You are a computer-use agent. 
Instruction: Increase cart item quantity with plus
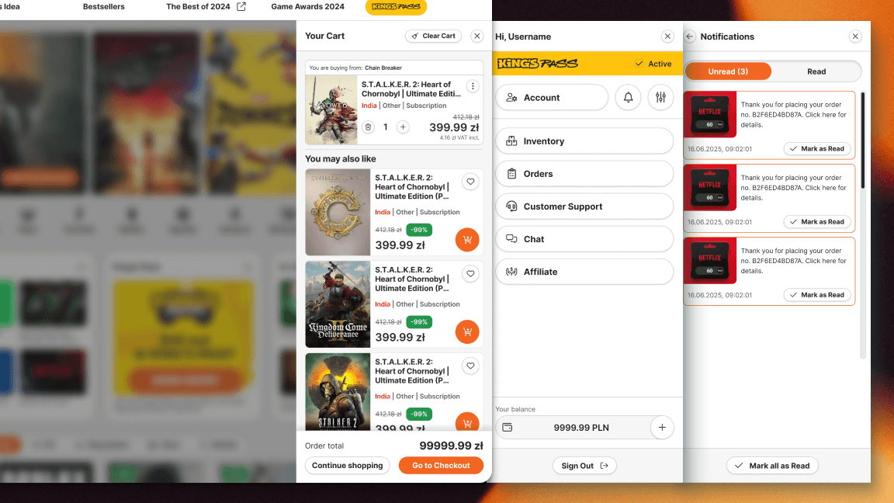click(403, 127)
